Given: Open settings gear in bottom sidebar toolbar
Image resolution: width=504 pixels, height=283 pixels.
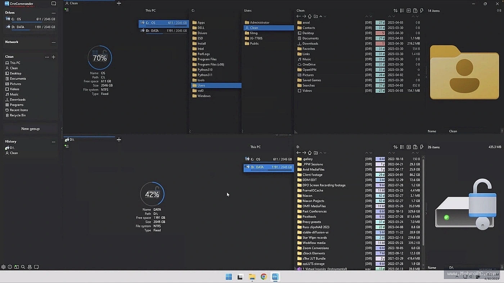Looking at the screenshot, I should tap(4, 267).
